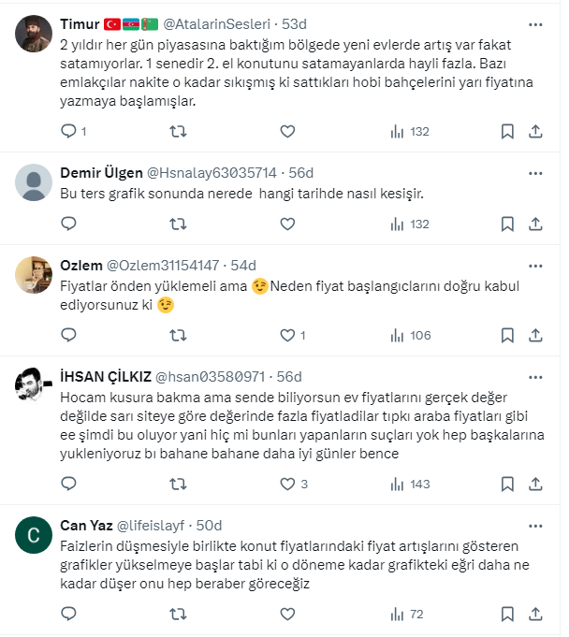Viewport: 569px width, 637px height.
Task: Share Timur's tweet
Action: 536,132
